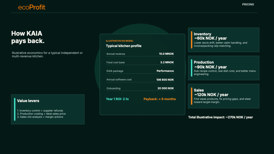274x154 pixels.
Task: Open the PRICING section label
Action: 248,5
